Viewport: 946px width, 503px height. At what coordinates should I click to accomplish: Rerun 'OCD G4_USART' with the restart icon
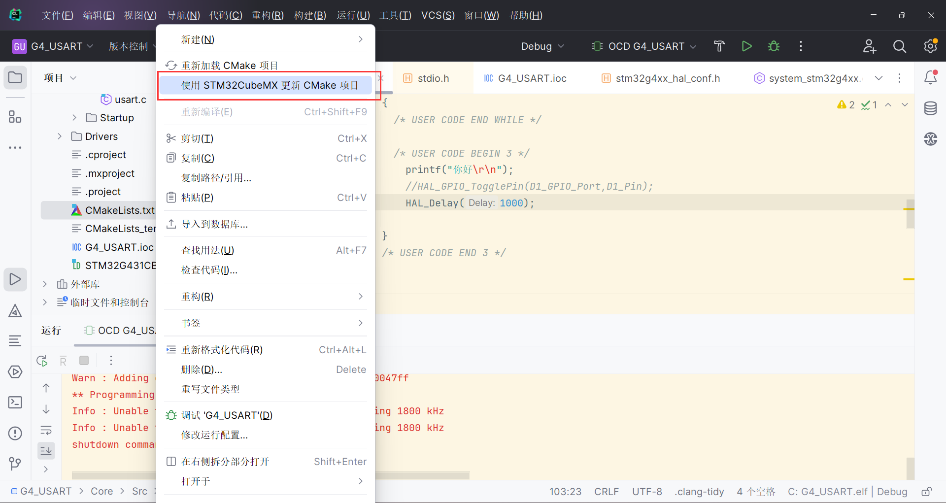pyautogui.click(x=42, y=360)
